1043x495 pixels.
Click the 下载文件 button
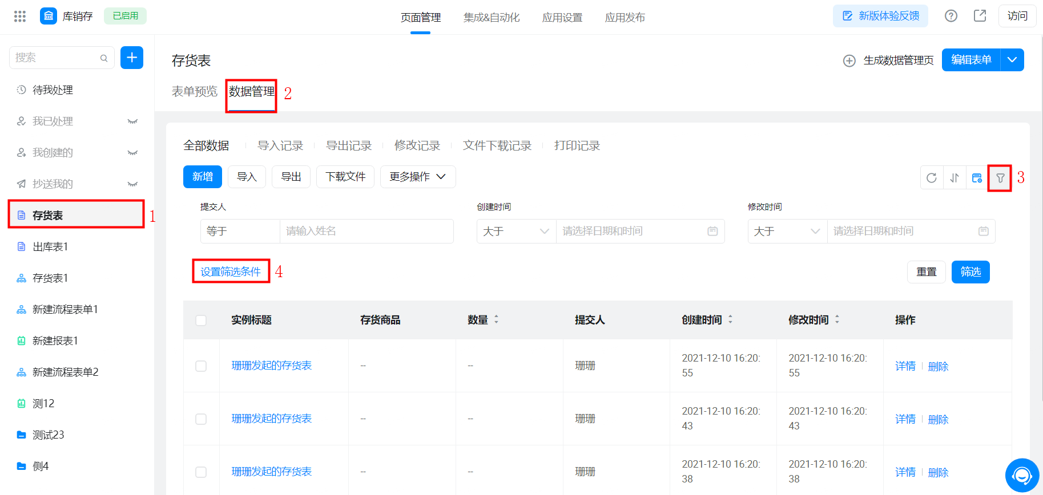point(345,177)
